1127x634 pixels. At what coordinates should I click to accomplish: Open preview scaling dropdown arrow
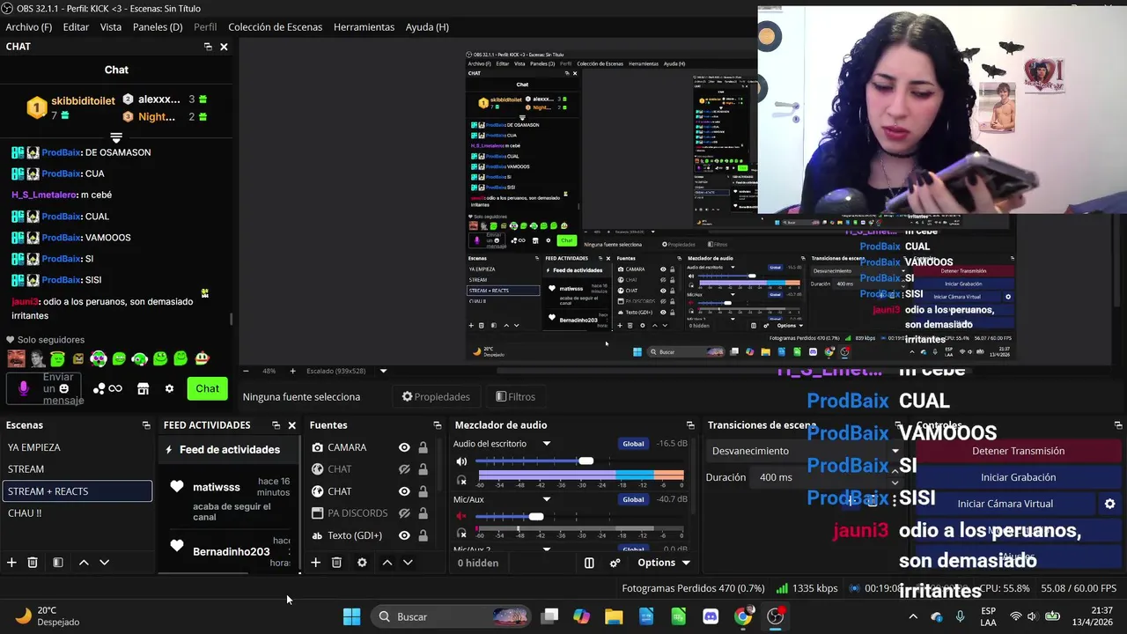[383, 371]
